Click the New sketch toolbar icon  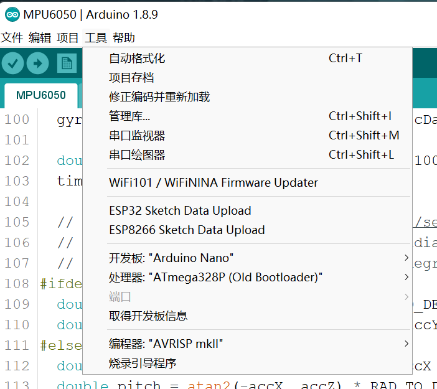[x=67, y=63]
